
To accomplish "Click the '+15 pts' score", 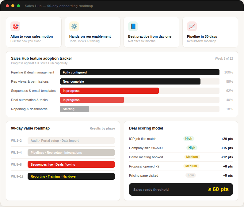I will tap(227, 148).
